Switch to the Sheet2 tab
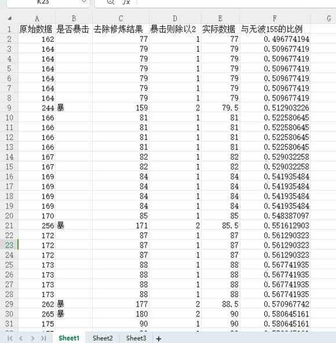This screenshot has height=343, width=336. click(103, 338)
